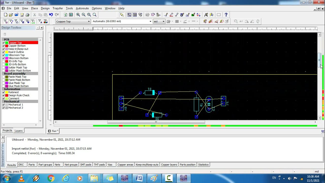Zoom in on the PCB view
Screen dimensions: 325x183
point(78,15)
